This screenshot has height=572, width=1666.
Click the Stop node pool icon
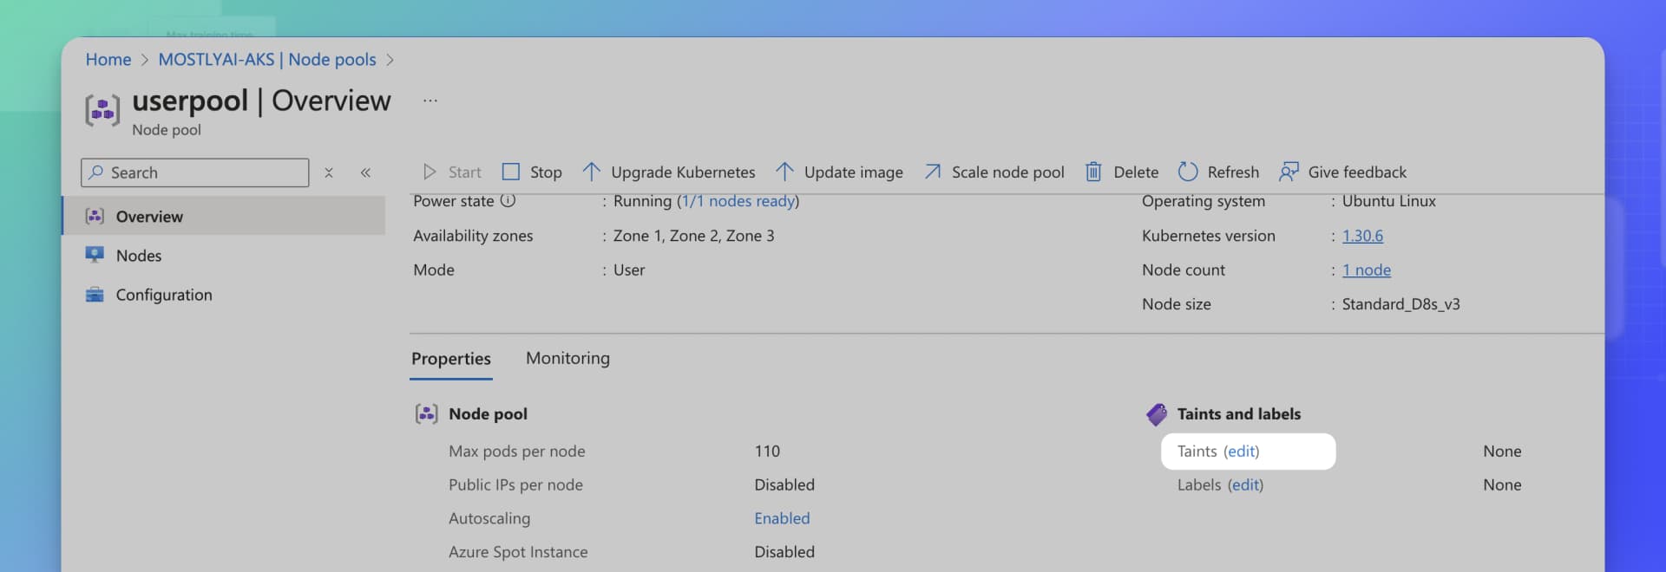pyautogui.click(x=511, y=172)
